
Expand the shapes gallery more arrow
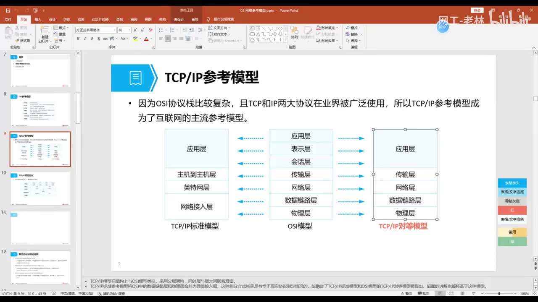pyautogui.click(x=285, y=40)
